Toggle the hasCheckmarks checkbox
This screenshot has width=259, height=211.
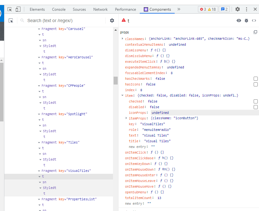[x=256, y=79]
